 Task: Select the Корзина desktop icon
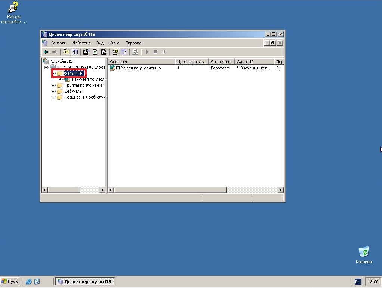(x=364, y=255)
